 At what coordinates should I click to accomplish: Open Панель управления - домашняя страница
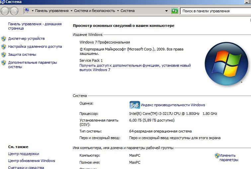click(35, 26)
